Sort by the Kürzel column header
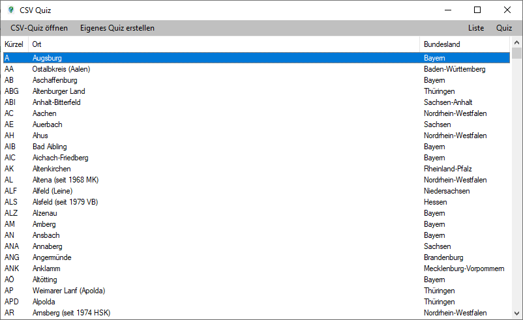 pos(14,44)
